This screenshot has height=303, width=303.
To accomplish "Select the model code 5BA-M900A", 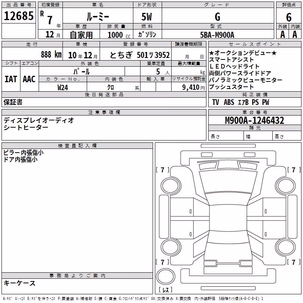I will (x=217, y=35).
